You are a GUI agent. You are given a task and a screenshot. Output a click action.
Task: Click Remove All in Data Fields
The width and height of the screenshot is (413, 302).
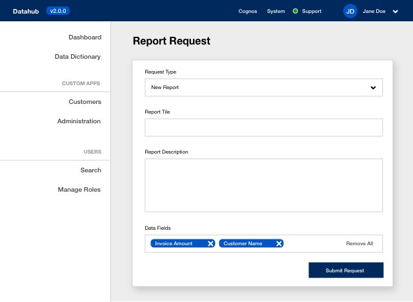[359, 243]
